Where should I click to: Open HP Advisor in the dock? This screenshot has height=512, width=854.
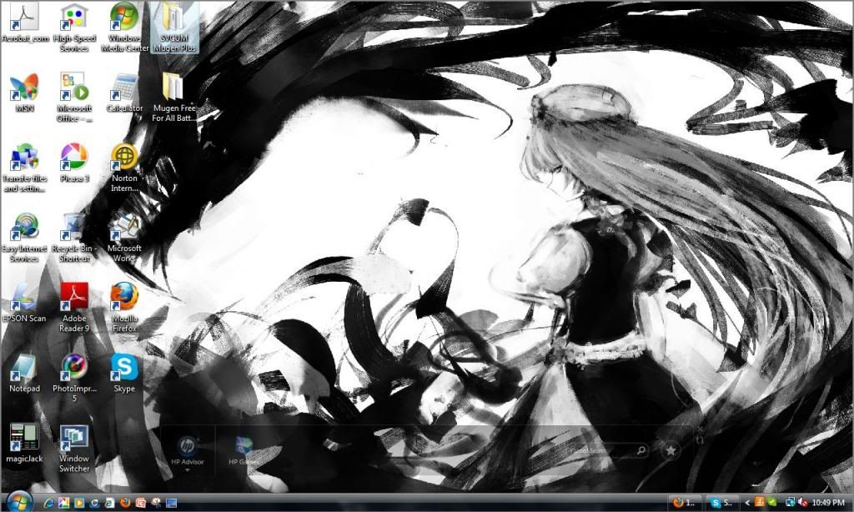tap(188, 451)
